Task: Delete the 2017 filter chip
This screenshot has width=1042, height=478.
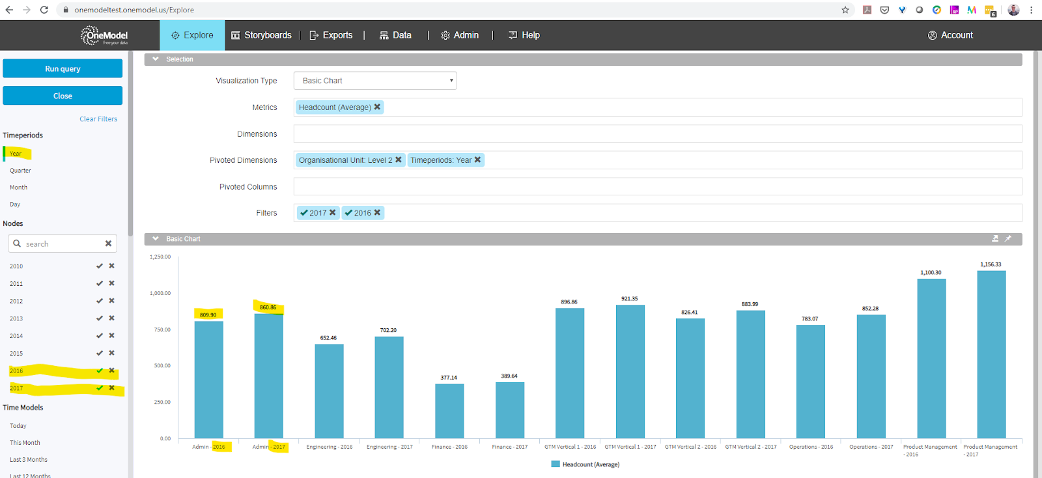Action: (x=332, y=212)
